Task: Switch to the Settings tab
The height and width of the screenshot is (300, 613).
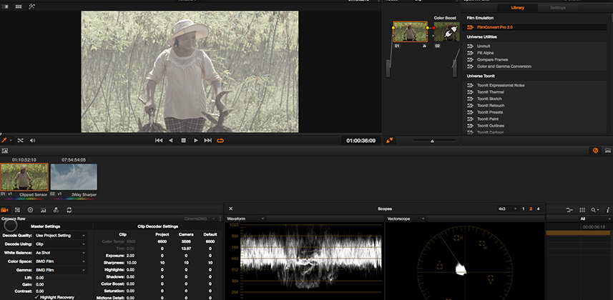Action: pyautogui.click(x=558, y=8)
